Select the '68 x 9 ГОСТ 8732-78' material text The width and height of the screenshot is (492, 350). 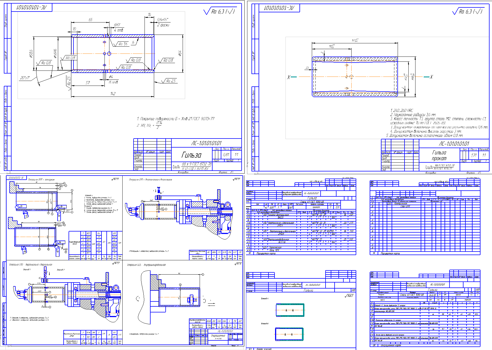pyautogui.click(x=197, y=164)
